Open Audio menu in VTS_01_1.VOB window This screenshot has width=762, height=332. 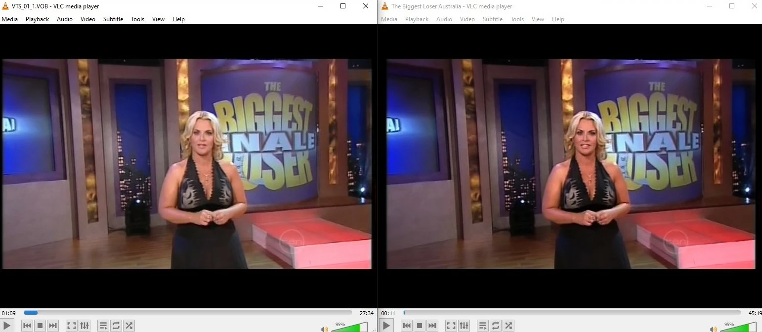(65, 19)
